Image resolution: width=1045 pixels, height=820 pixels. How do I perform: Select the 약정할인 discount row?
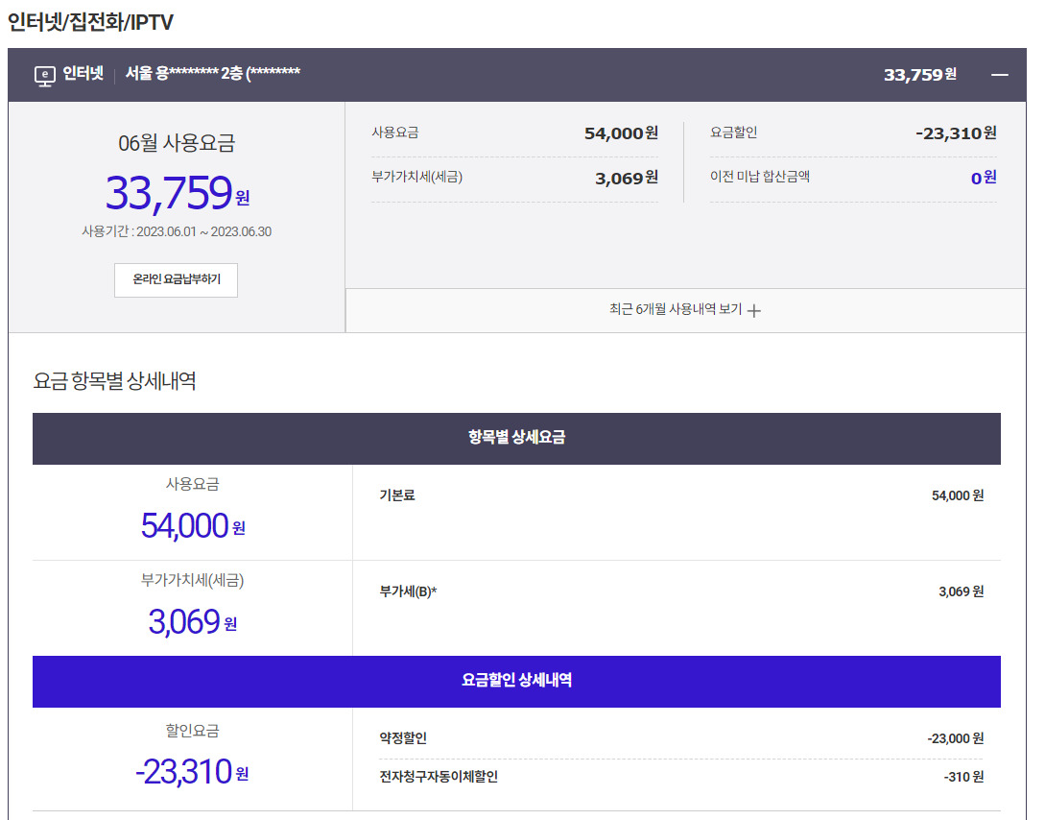[x=403, y=738]
